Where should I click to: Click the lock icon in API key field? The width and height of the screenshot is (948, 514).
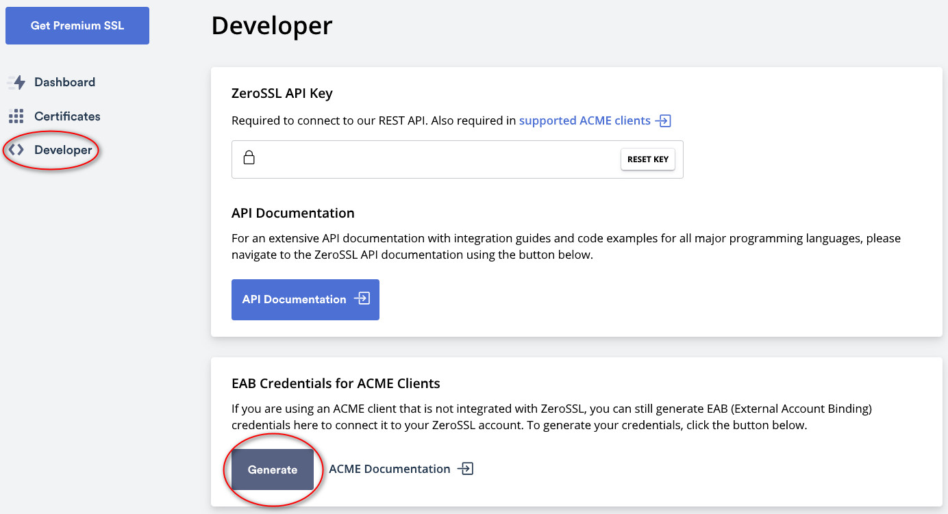click(x=249, y=158)
